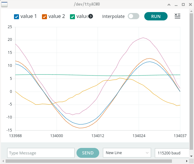Click the left arrow of horizontal scrollbar

pyautogui.click(x=3, y=161)
